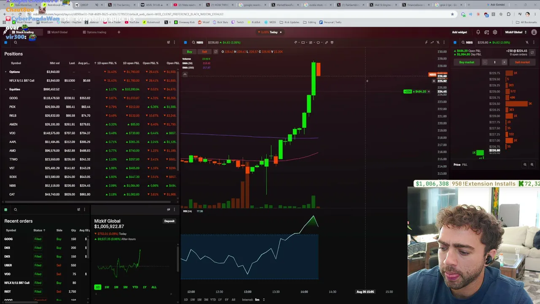
Task: Click the chart crossed-tools icon
Action: [x=438, y=42]
